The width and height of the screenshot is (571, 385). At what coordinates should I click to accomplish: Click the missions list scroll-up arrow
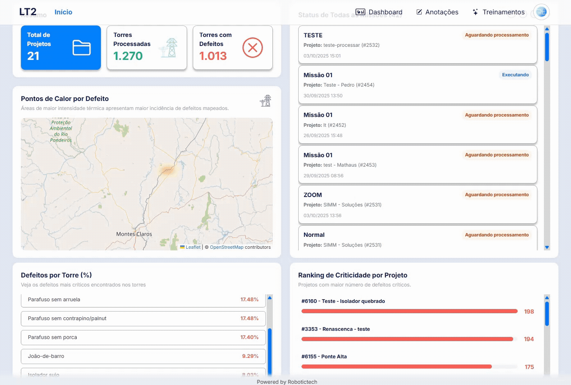[547, 29]
